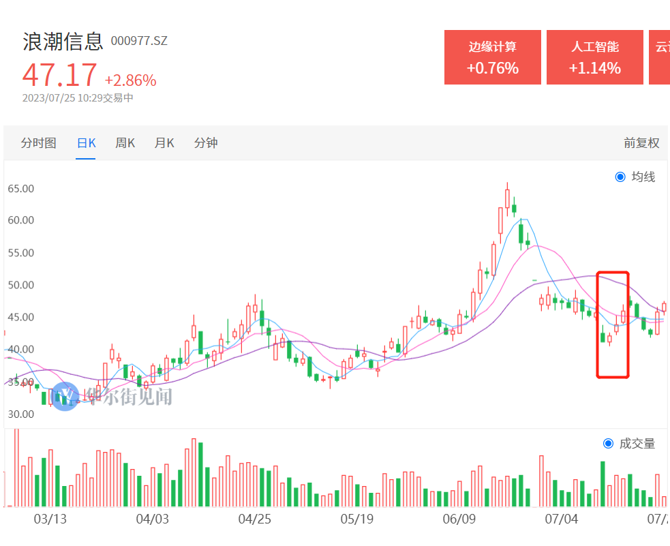Click the 06/09 date axis label

(459, 519)
